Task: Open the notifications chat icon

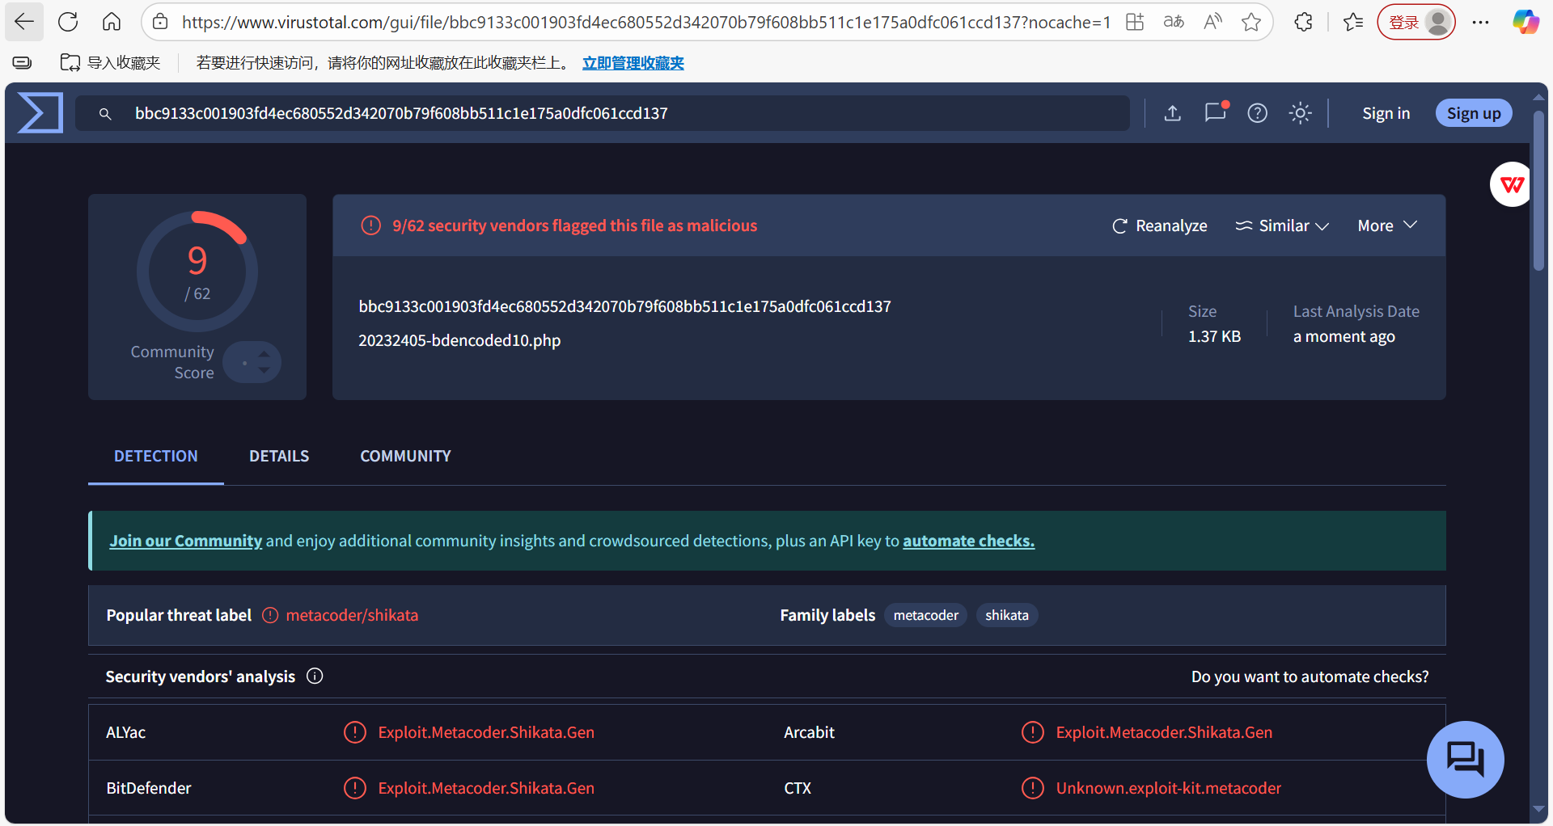Action: (x=1216, y=112)
